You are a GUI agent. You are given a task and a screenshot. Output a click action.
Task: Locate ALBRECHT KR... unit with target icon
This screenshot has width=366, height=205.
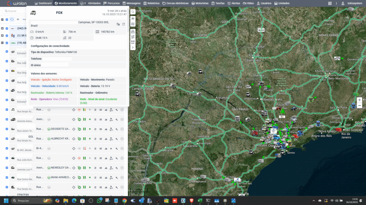pos(74,139)
